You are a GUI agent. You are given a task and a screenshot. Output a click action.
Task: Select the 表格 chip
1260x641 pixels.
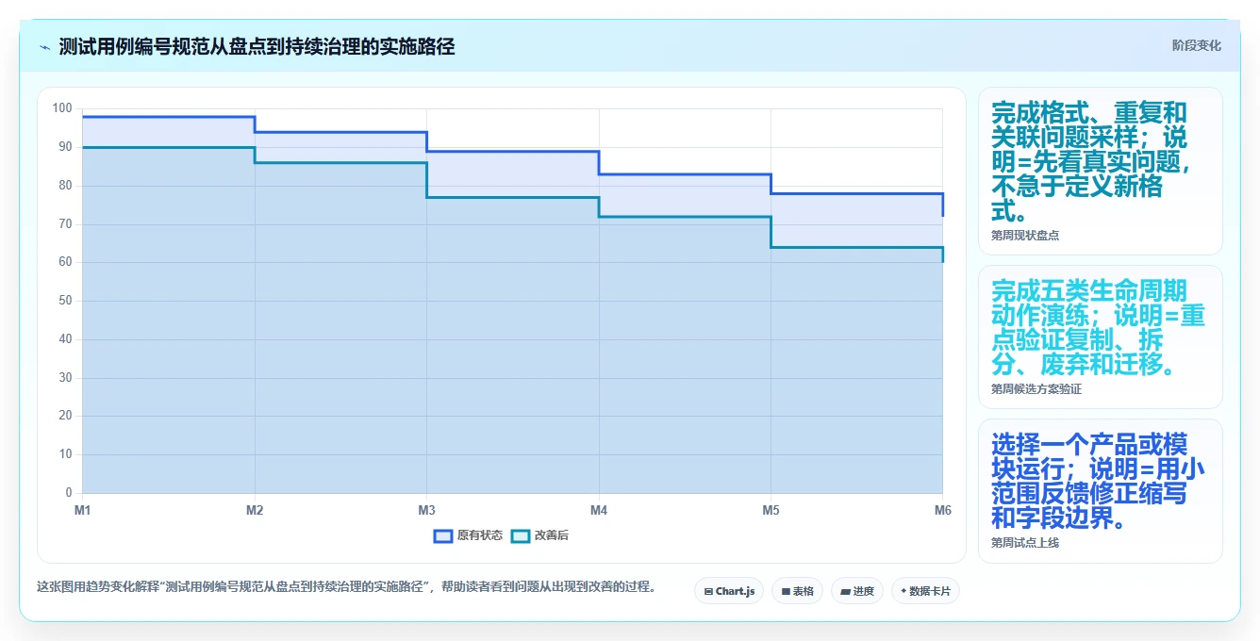[x=797, y=591]
